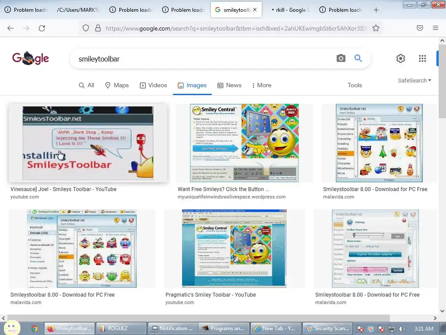Screen dimensions: 446x335
Task: Select the Videos results tab
Action: (153, 85)
